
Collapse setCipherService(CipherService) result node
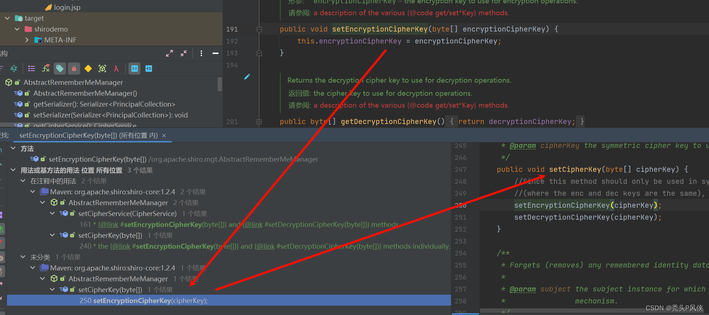[52, 214]
